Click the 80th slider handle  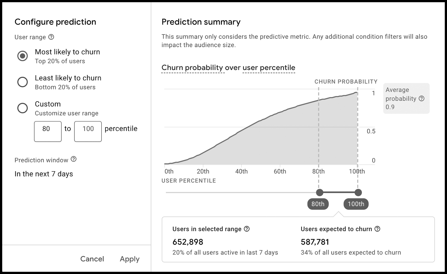[319, 192]
